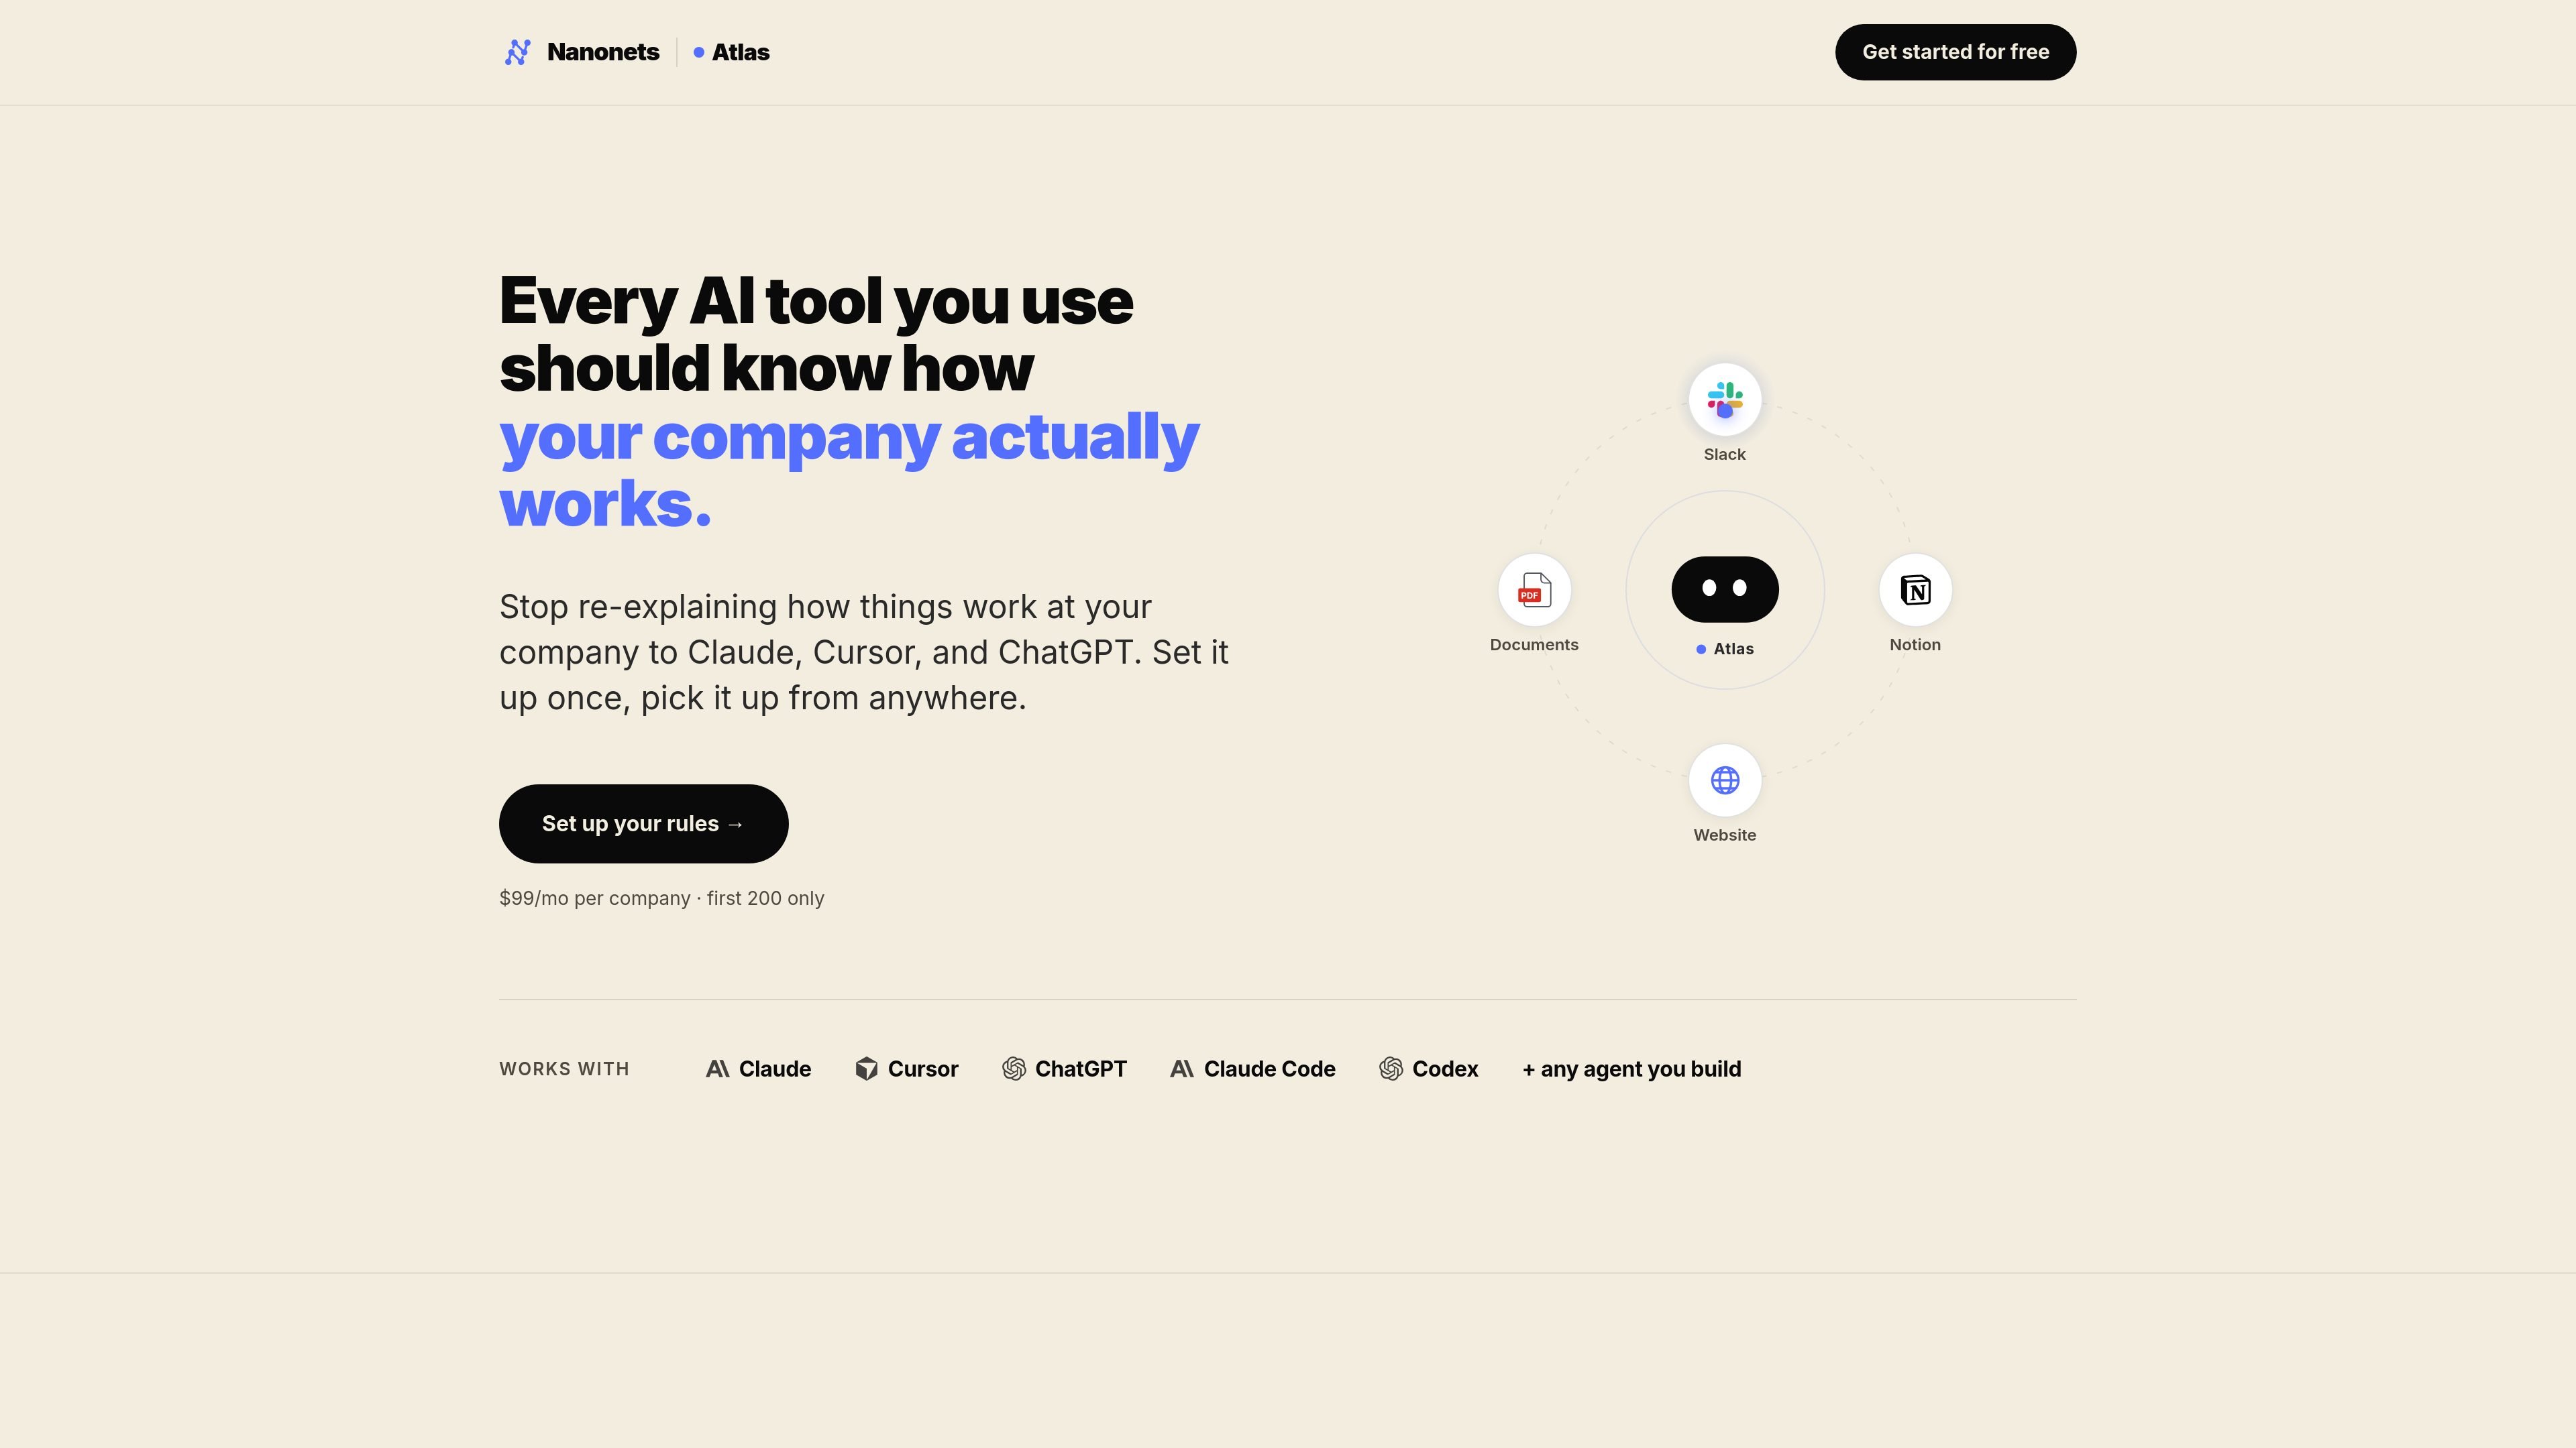2576x1448 pixels.
Task: Click the blue headline 'your company actually works.'
Action: point(849,470)
